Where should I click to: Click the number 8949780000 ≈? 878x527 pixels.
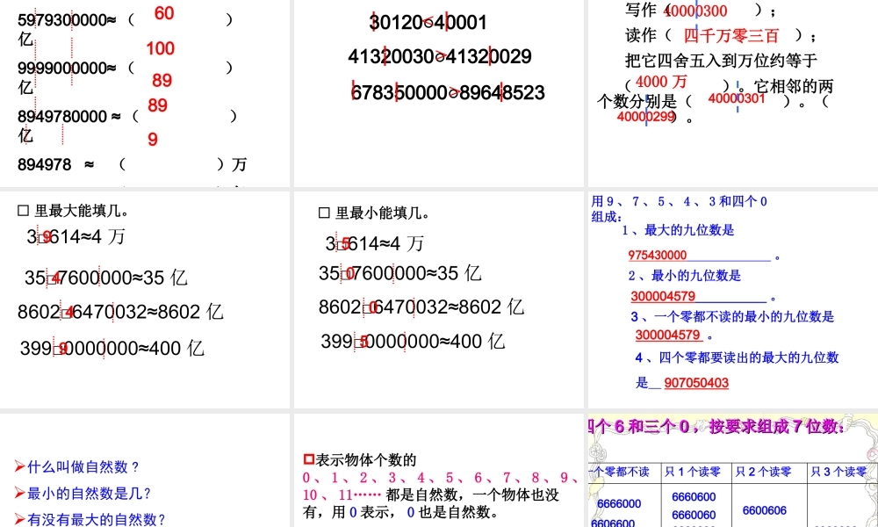click(68, 117)
